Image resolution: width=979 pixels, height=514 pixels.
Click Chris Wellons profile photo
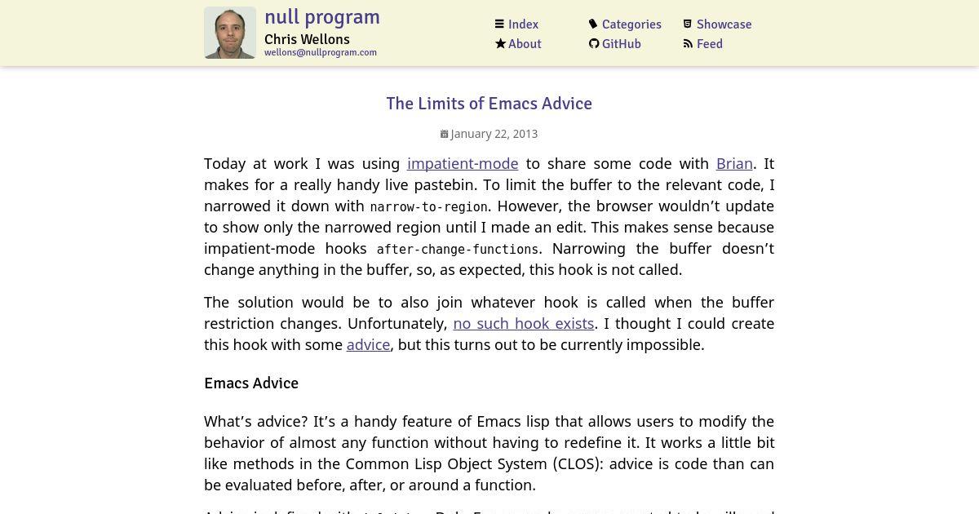230,33
